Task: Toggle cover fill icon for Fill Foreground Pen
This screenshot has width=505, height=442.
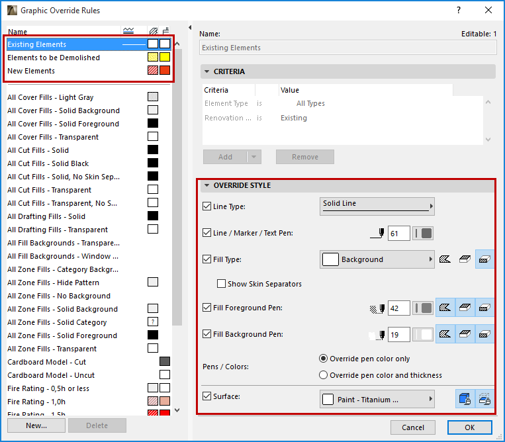Action: pos(465,308)
